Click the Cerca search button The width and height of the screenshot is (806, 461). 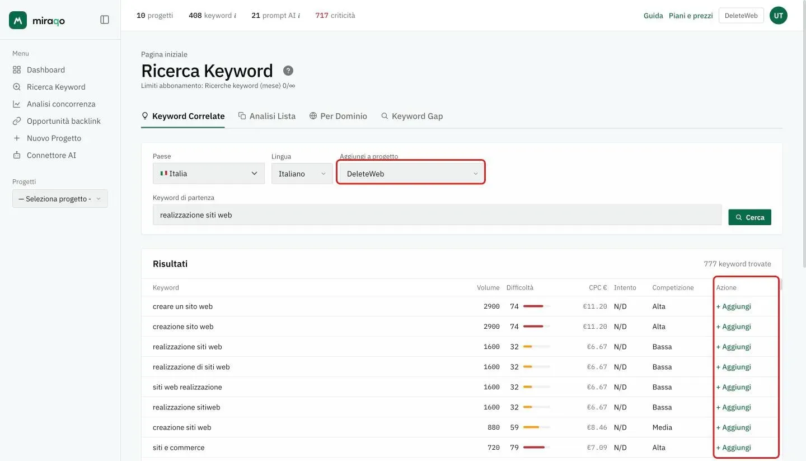coord(749,217)
